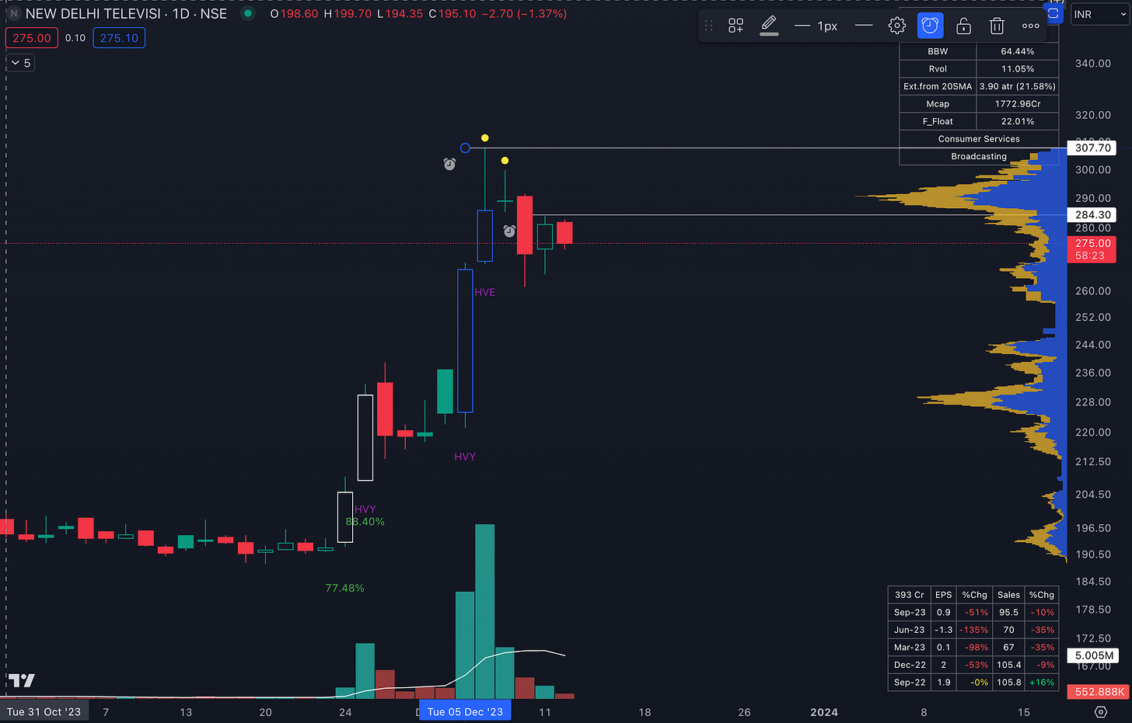Click the N symbol logo
This screenshot has width=1132, height=723.
pyautogui.click(x=13, y=13)
